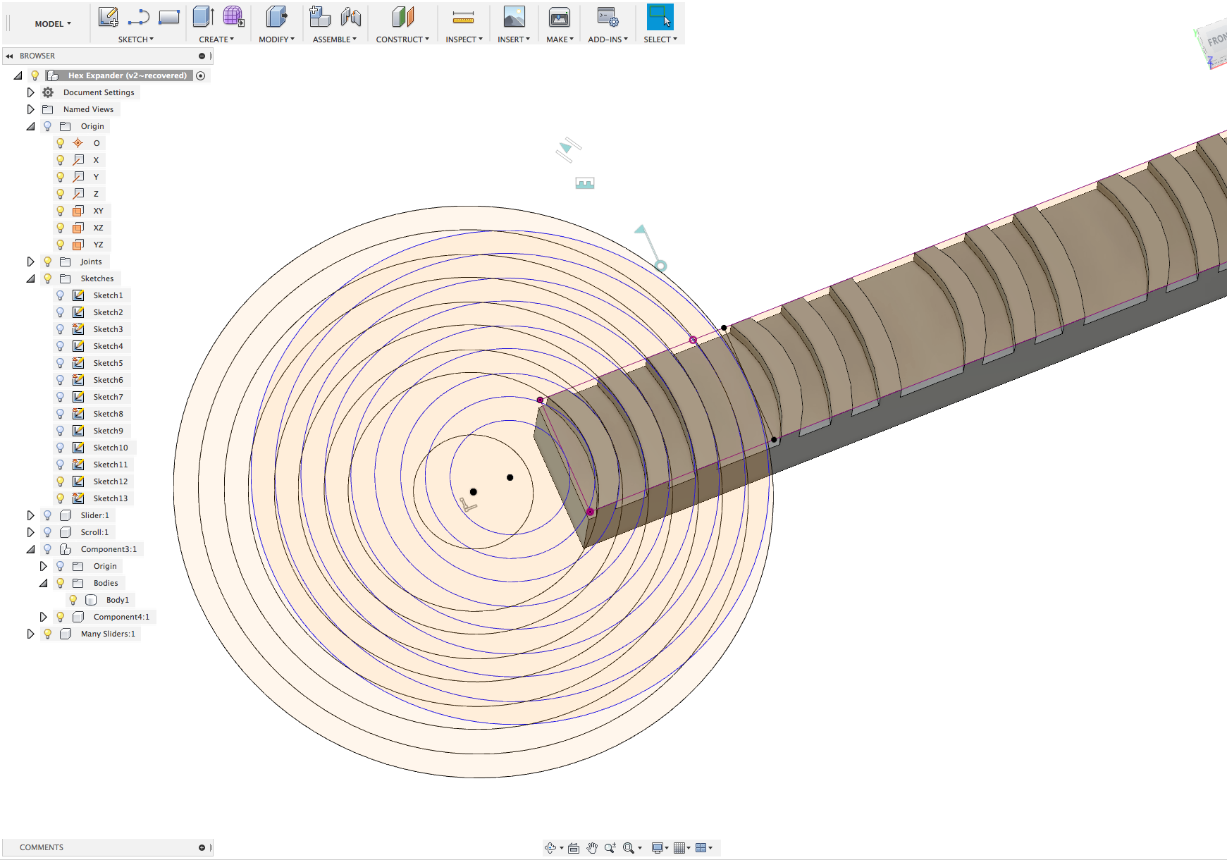Screen dimensions: 1227x860
Task: Collapse the Sketches folder
Action: click(30, 278)
